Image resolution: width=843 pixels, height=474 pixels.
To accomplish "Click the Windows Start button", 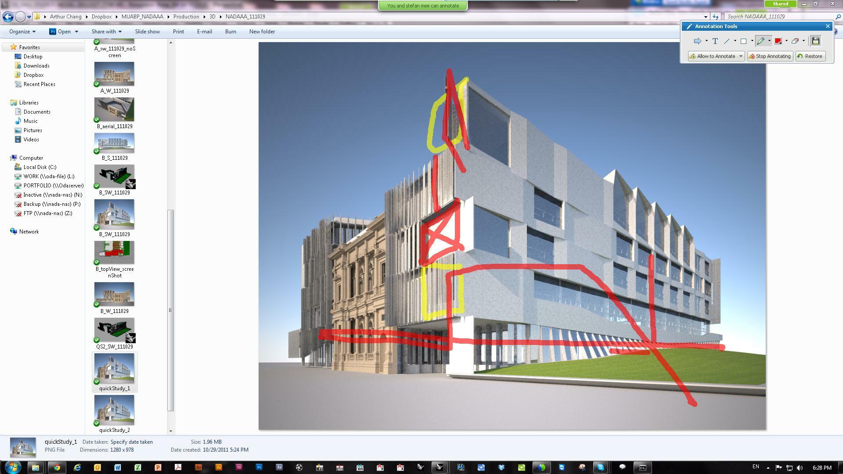I will pos(12,467).
